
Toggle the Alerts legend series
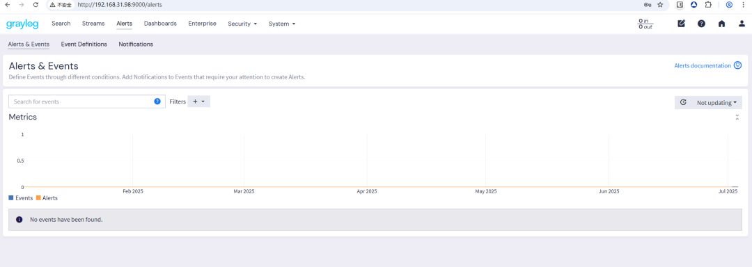coord(47,197)
